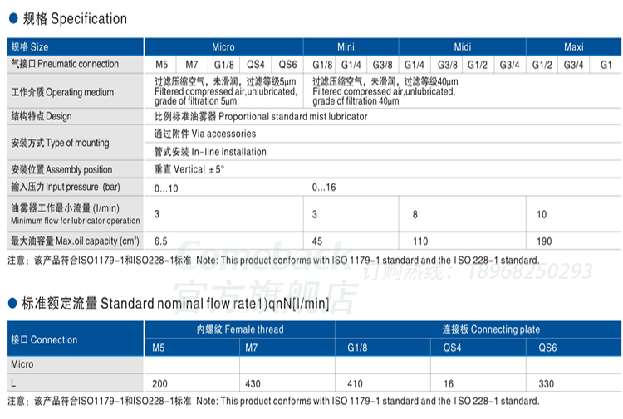Click the '规格 Specification' section heading
Viewport: 623px width, 419px height.
coord(75,18)
